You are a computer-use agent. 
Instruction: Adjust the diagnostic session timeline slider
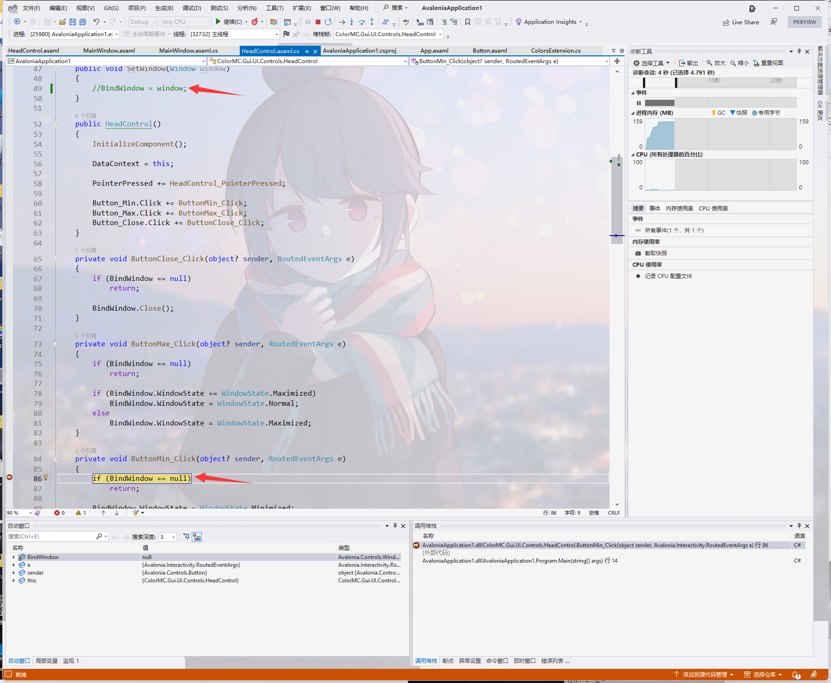[676, 82]
